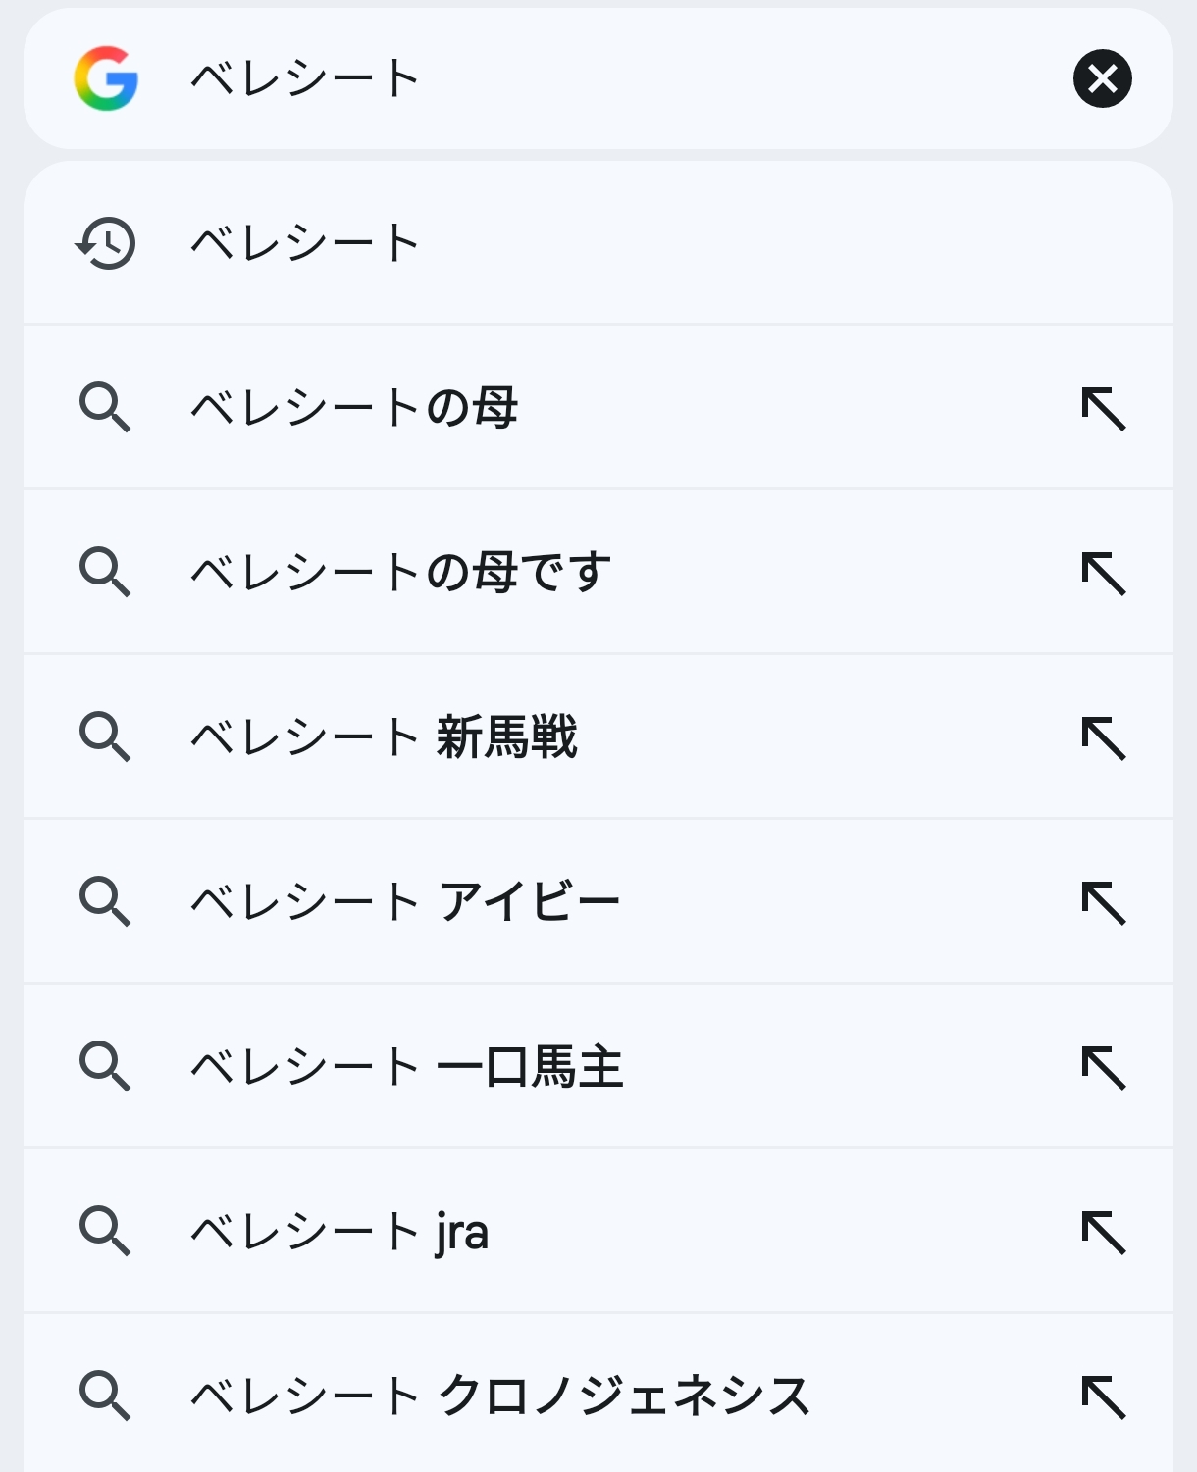Screen dimensions: 1197x1472
Task: Tap the arrow icon beside ベレシート jra
Action: tap(1103, 1232)
